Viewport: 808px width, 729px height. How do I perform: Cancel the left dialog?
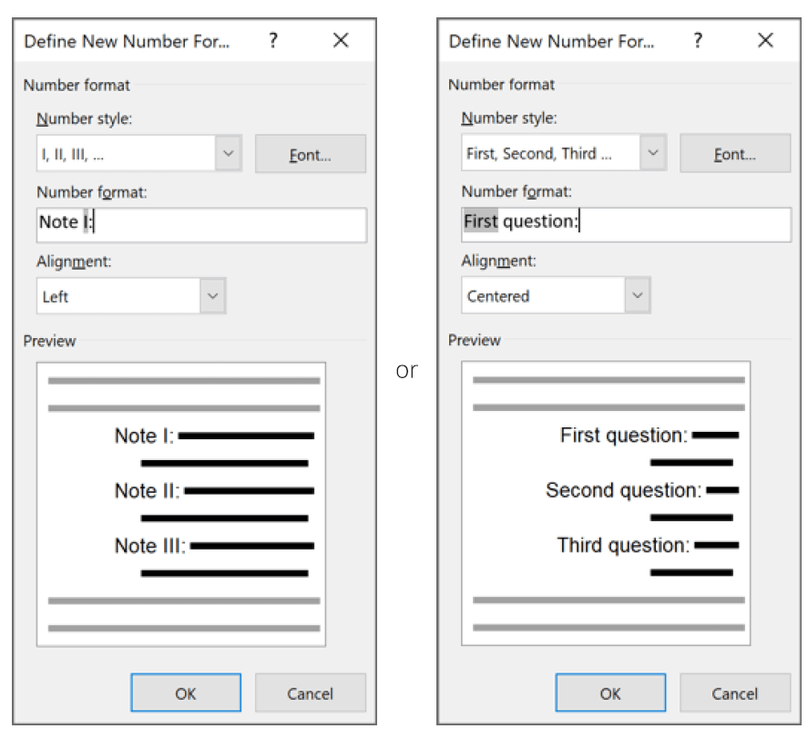click(311, 693)
